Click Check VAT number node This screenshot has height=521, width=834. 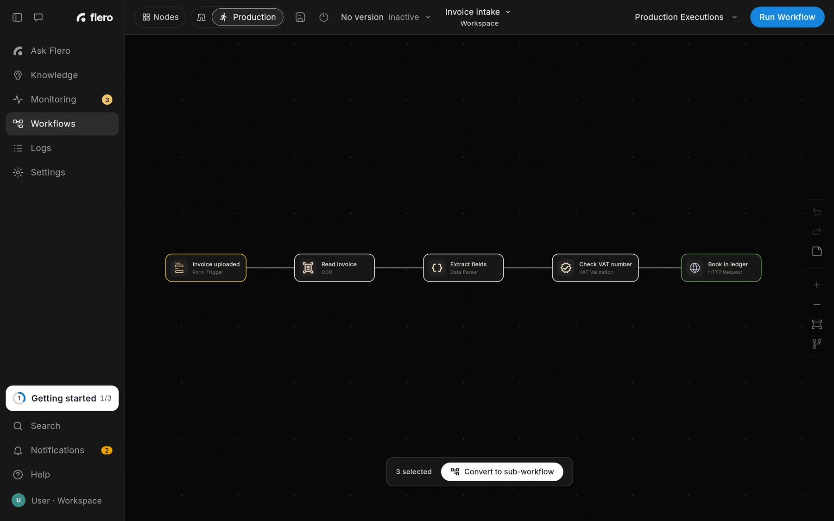pos(595,268)
